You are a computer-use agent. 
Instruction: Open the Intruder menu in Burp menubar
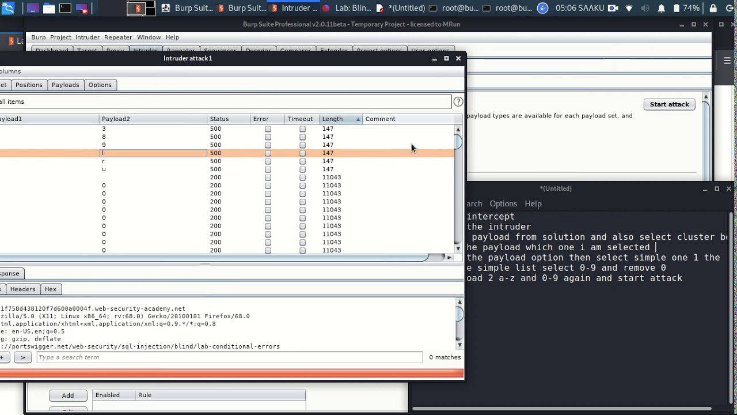click(x=88, y=37)
